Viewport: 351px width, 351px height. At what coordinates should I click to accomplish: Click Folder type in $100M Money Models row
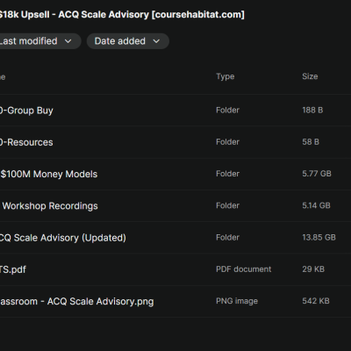(x=227, y=174)
